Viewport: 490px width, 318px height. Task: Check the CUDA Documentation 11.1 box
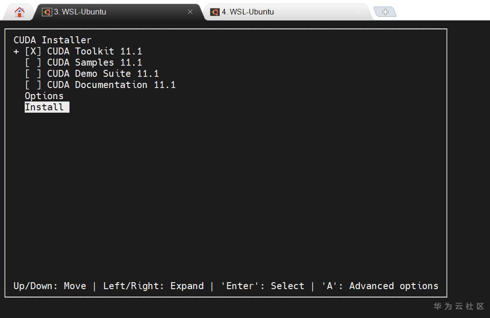click(x=33, y=85)
